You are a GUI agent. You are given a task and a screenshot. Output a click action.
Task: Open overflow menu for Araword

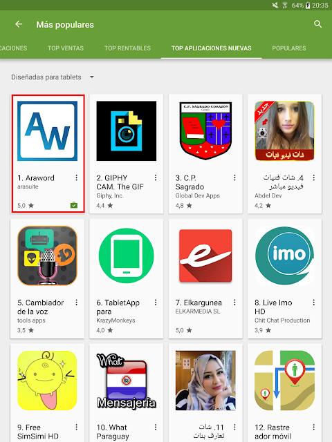click(x=77, y=177)
